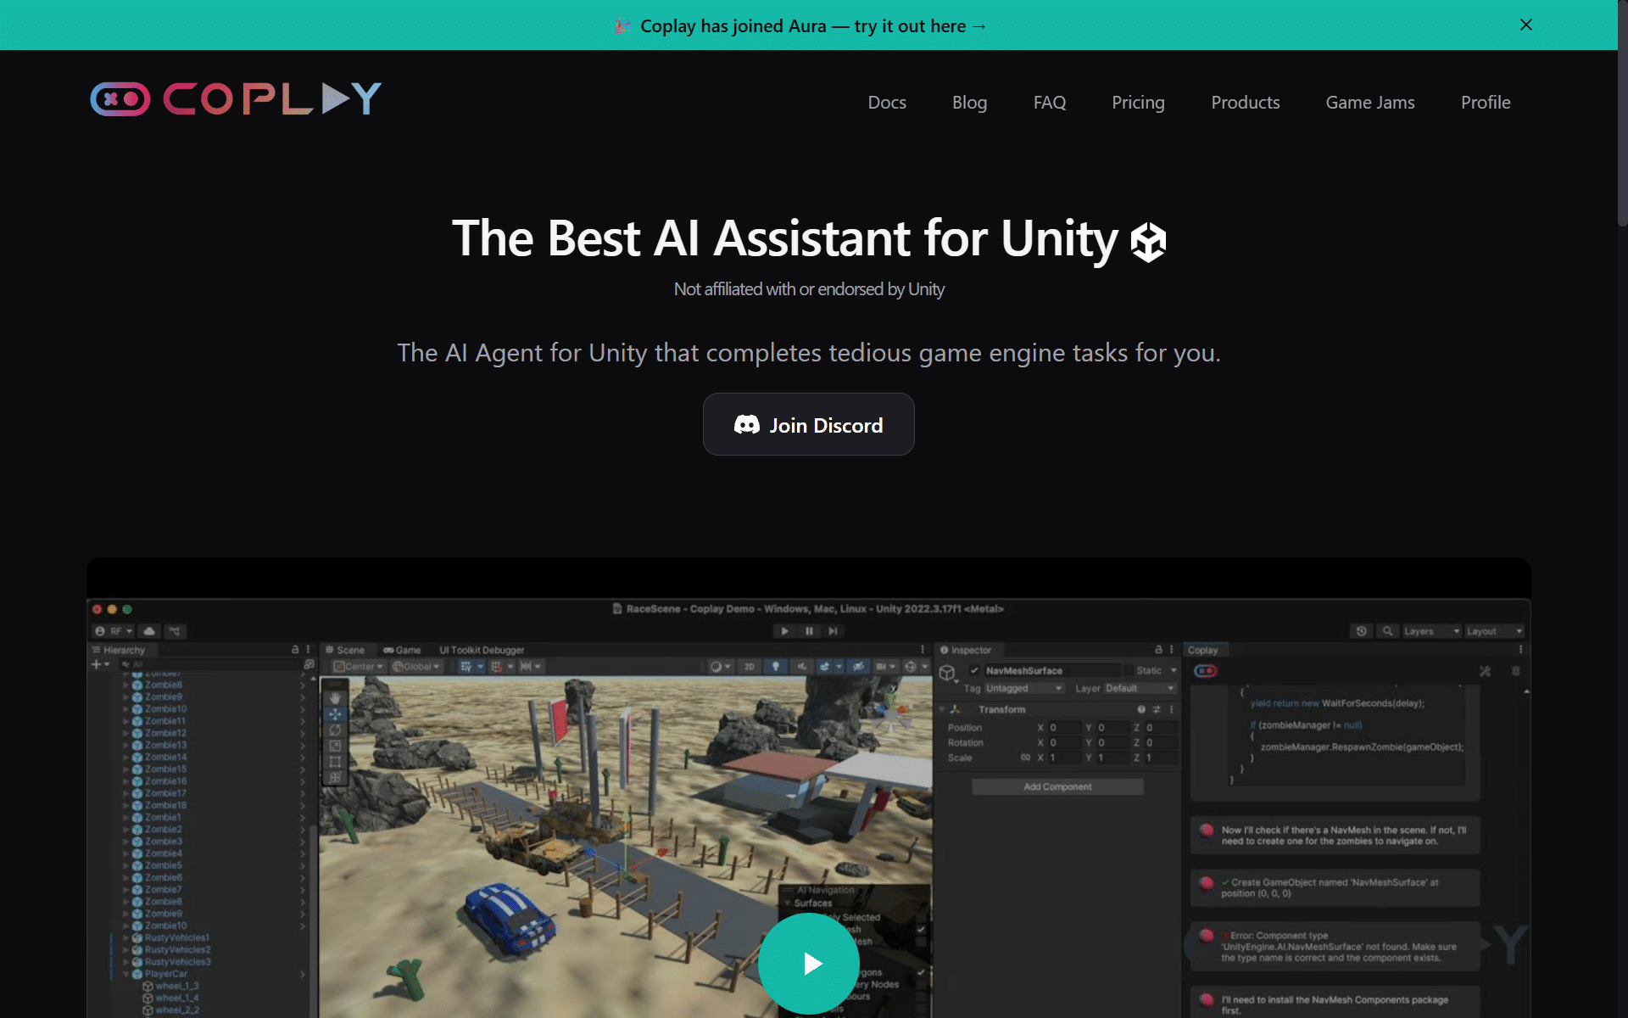Go to the Blog page
1628x1018 pixels.
pyautogui.click(x=969, y=103)
